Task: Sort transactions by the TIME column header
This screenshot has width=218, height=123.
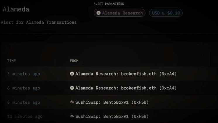Action: tap(11, 61)
